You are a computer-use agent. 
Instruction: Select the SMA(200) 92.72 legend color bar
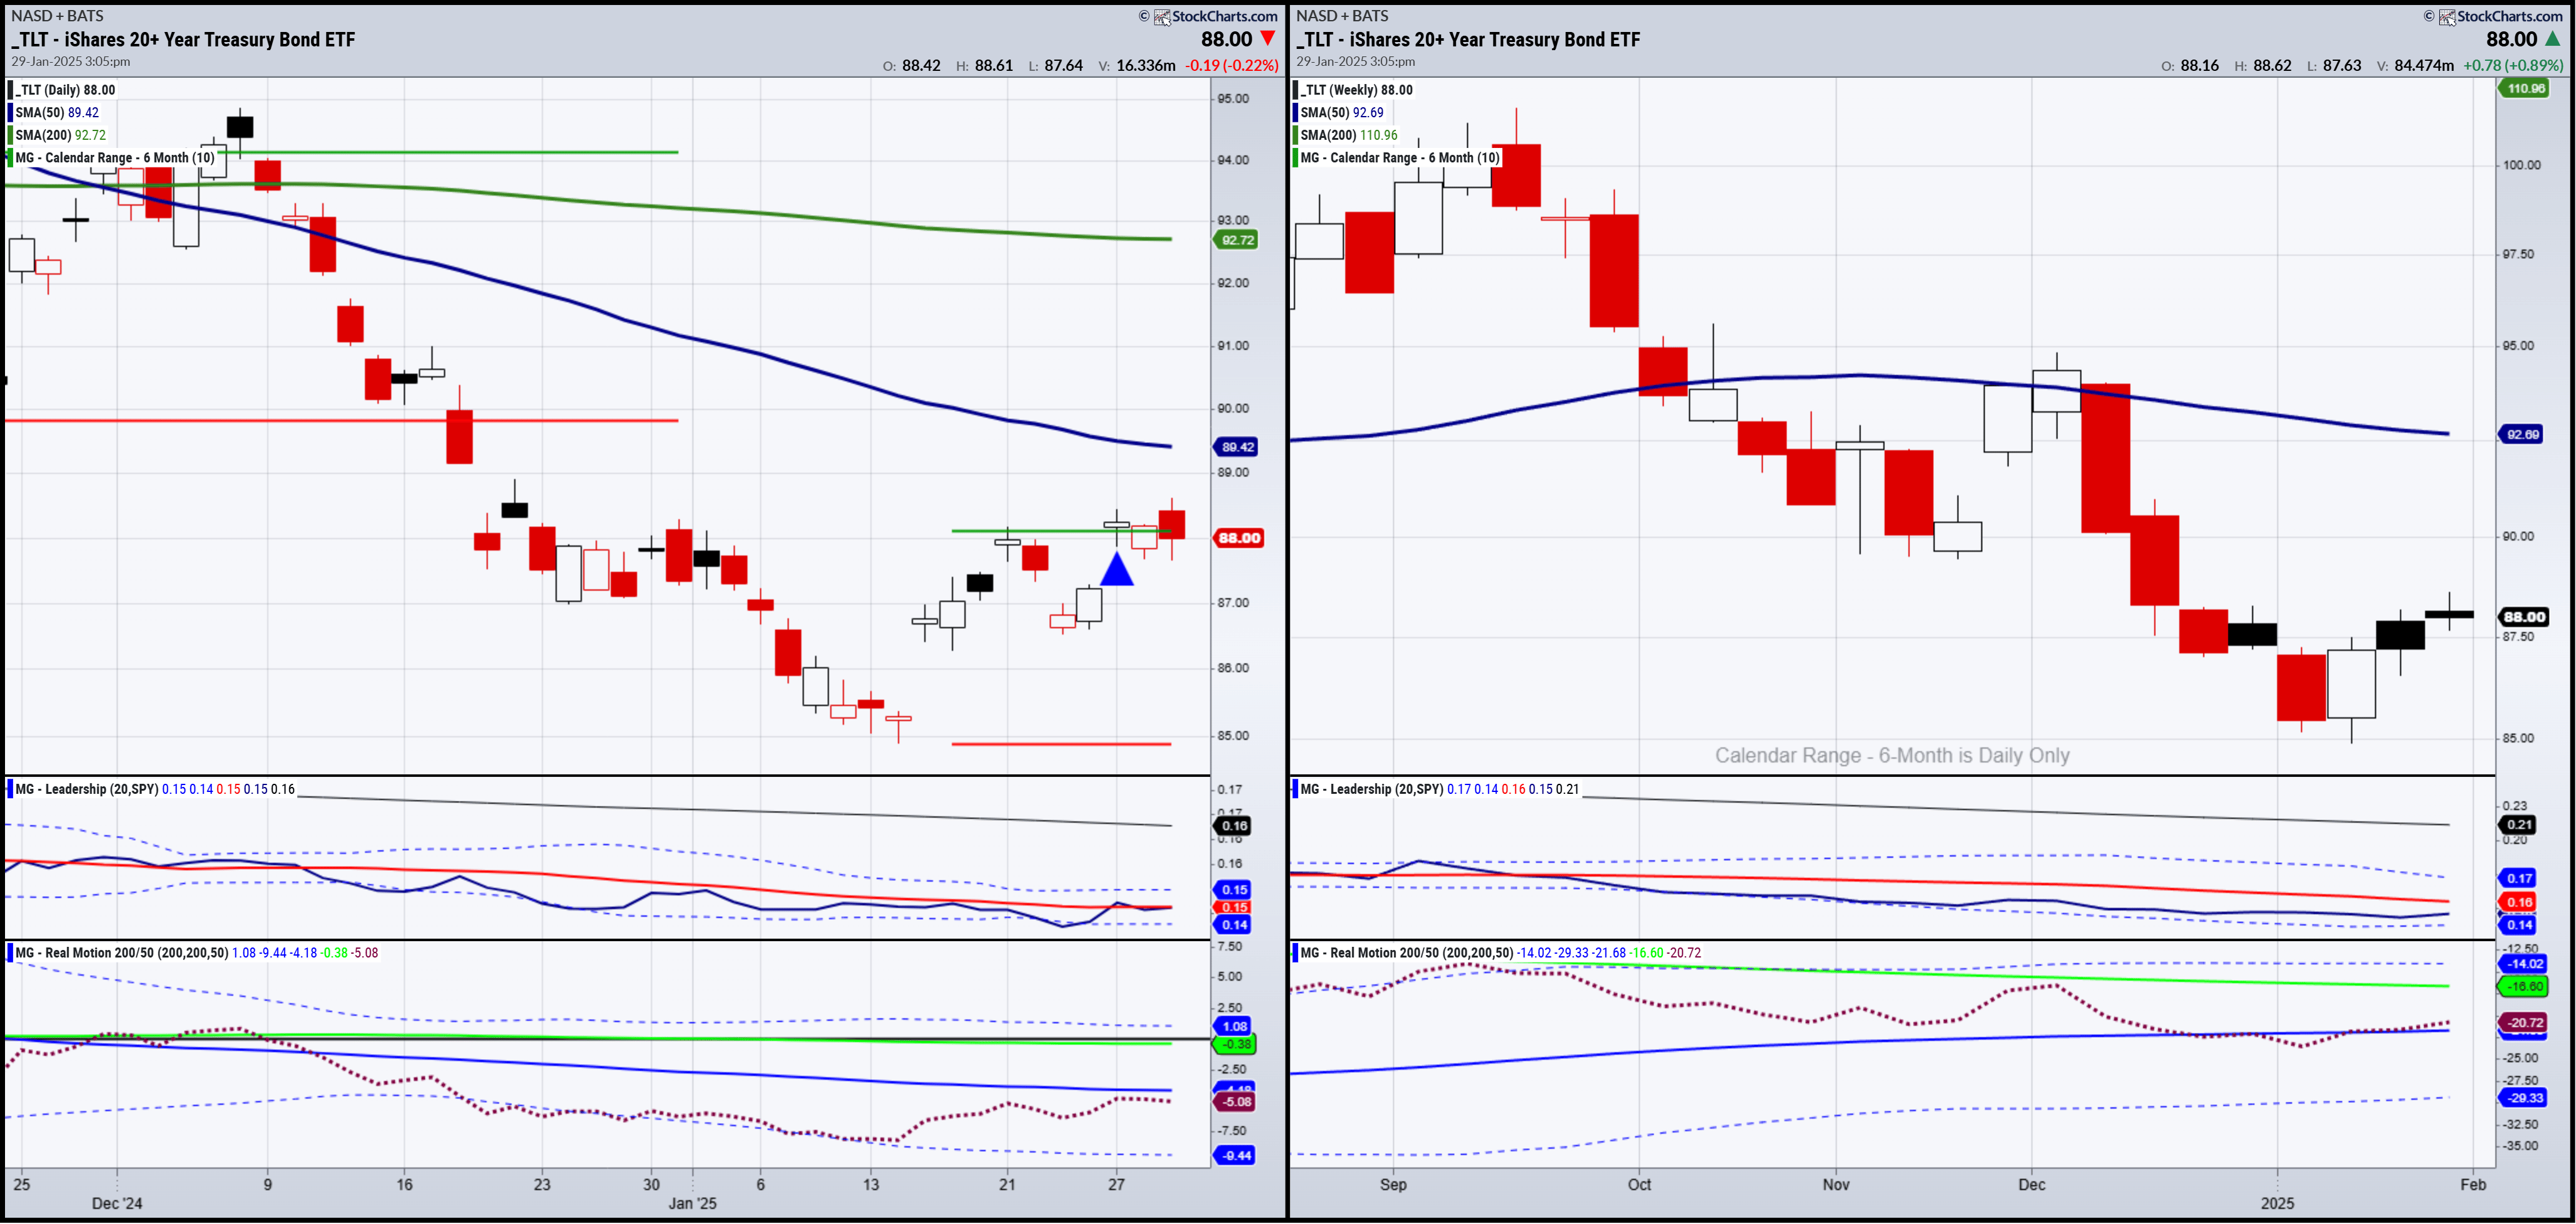click(x=11, y=135)
